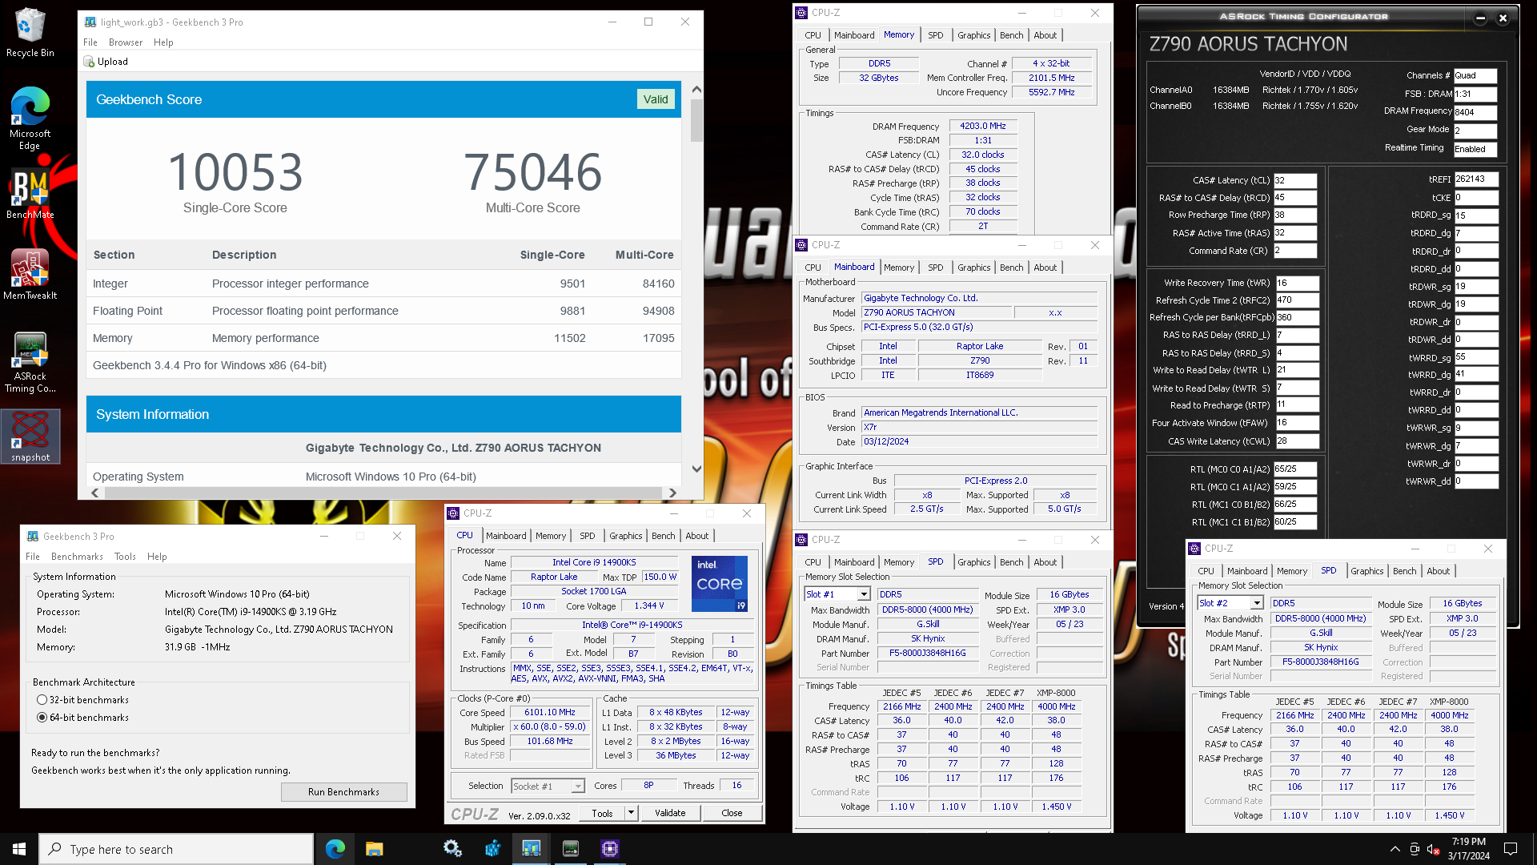Click the horizontal scrollbar right arrow in Geekbench
Viewport: 1537px width, 865px height.
coord(672,493)
